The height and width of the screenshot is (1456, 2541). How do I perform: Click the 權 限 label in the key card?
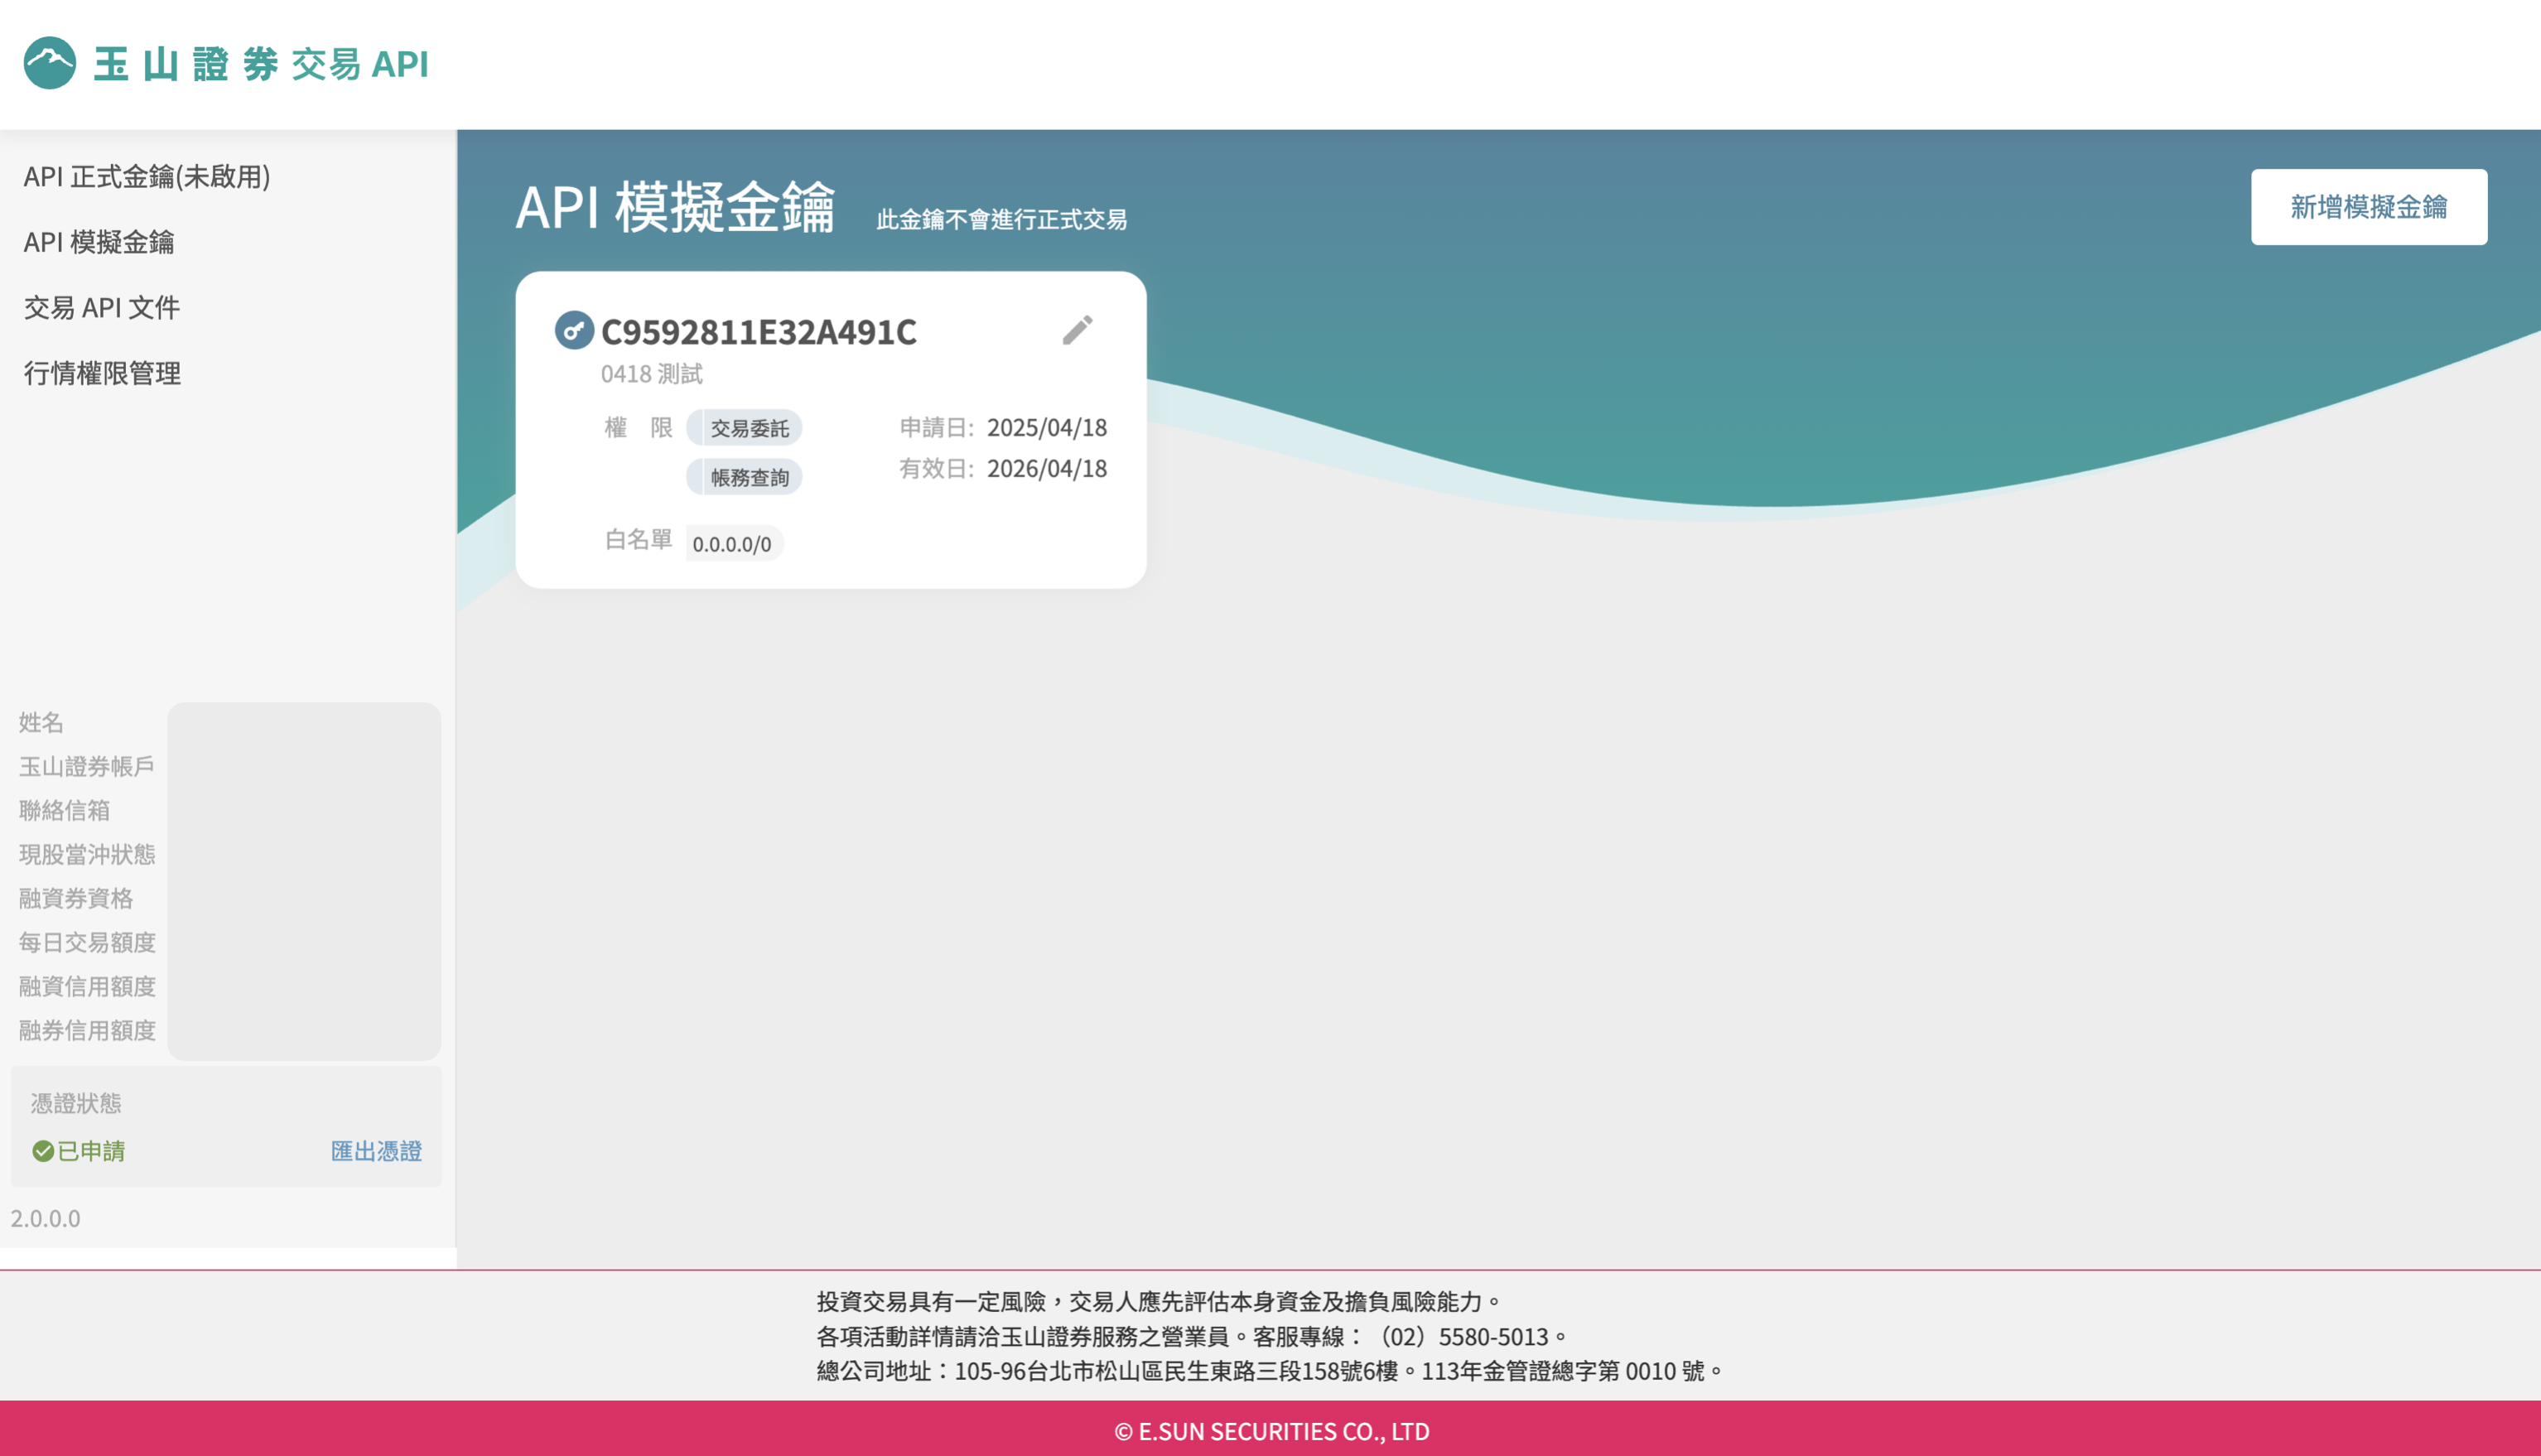639,428
